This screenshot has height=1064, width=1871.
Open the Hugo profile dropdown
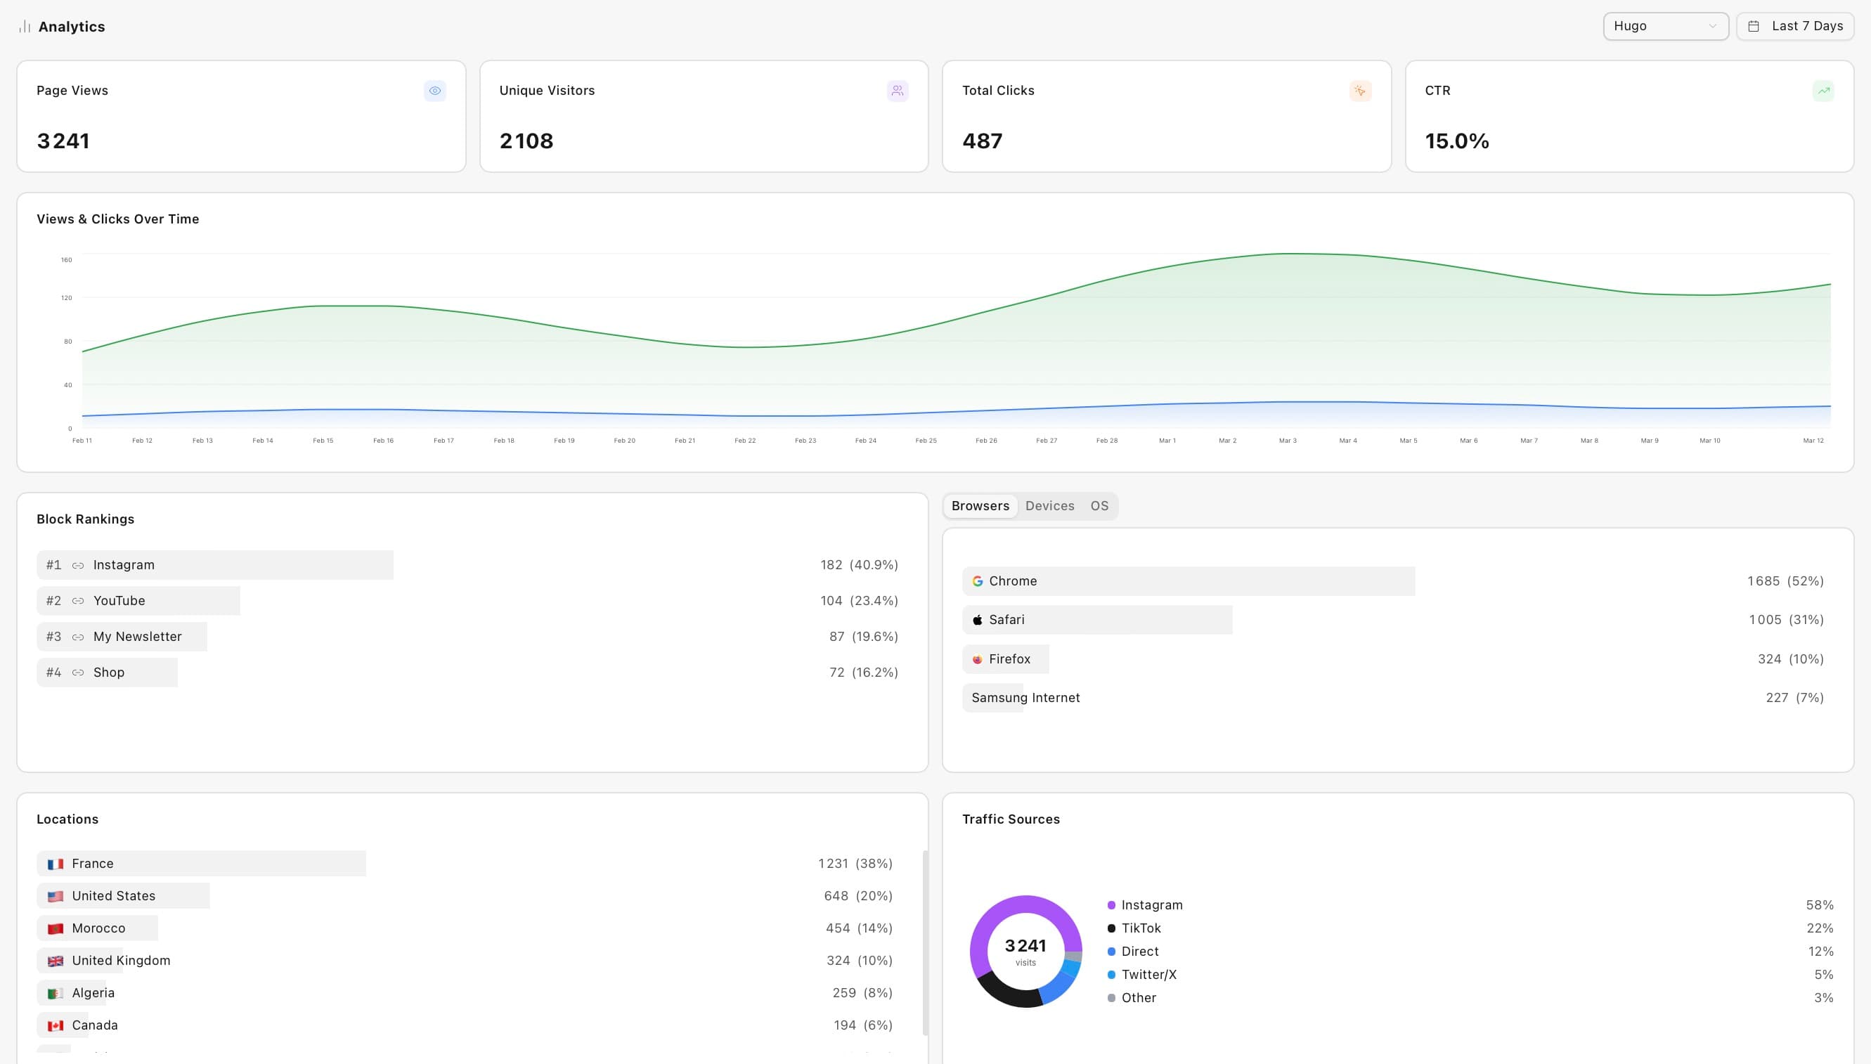click(1666, 25)
